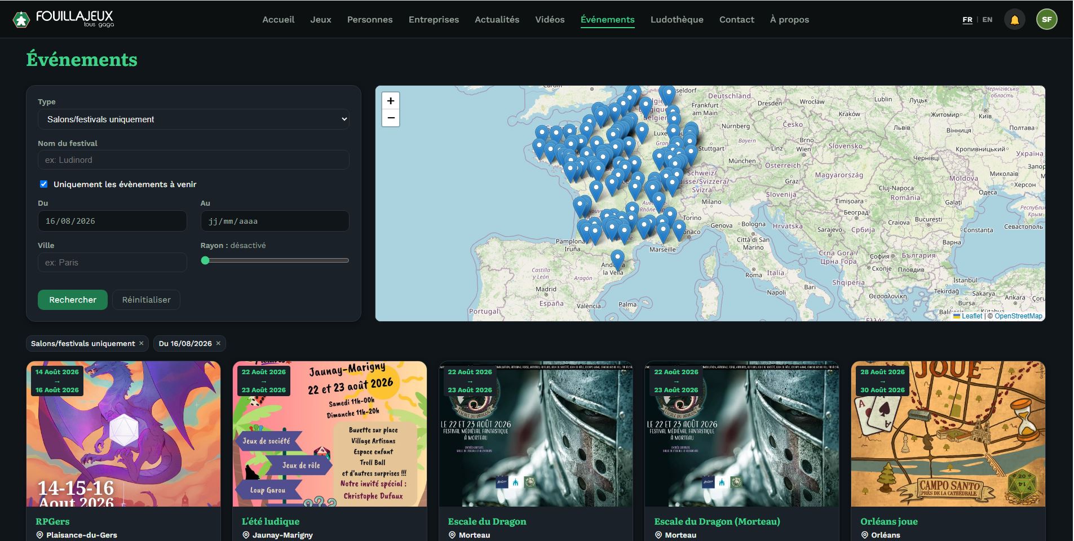Screen dimensions: 1074x541
Task: Click the Réinitialiser button
Action: pyautogui.click(x=146, y=300)
